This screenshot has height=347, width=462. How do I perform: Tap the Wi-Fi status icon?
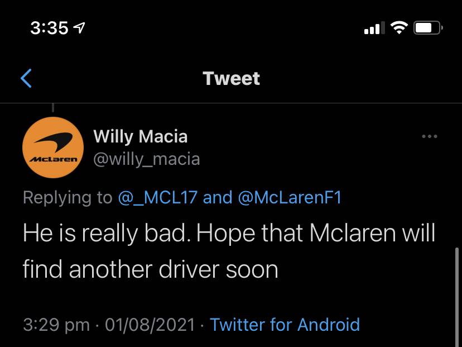[x=399, y=28]
